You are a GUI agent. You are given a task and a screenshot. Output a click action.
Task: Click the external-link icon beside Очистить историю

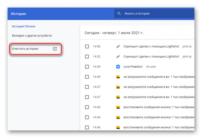point(55,49)
